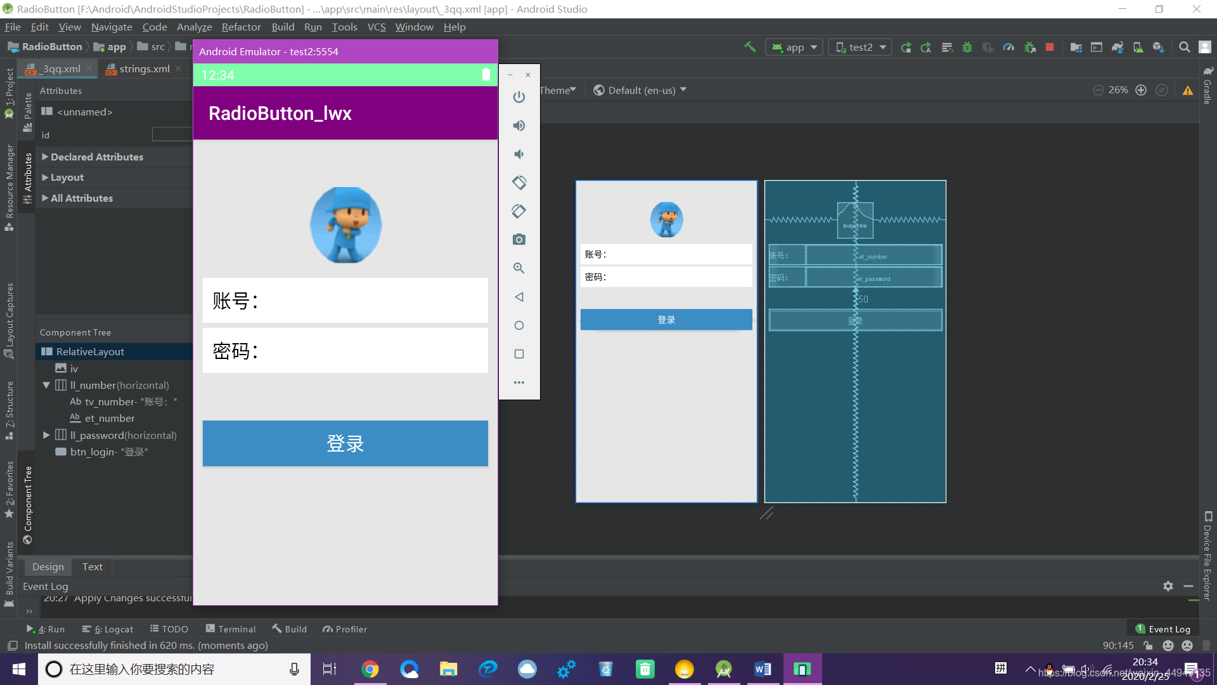Open the File menu
Screen dimensions: 1217x685
(x=13, y=27)
